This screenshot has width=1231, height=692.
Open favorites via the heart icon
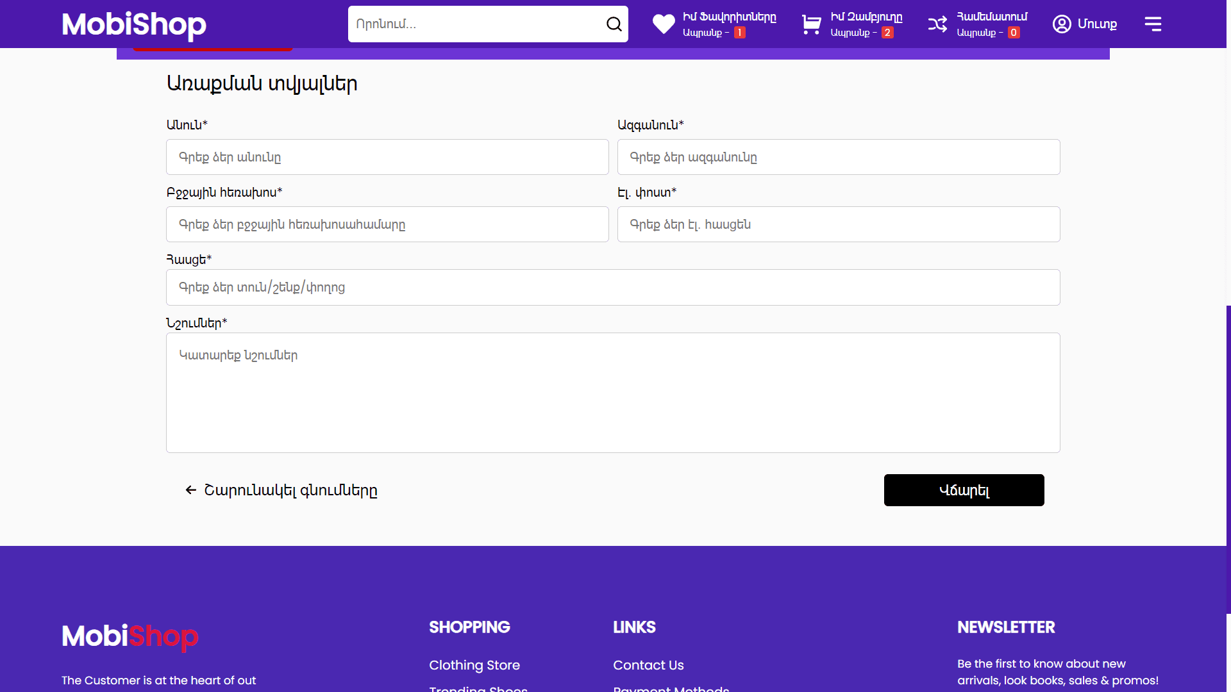664,24
